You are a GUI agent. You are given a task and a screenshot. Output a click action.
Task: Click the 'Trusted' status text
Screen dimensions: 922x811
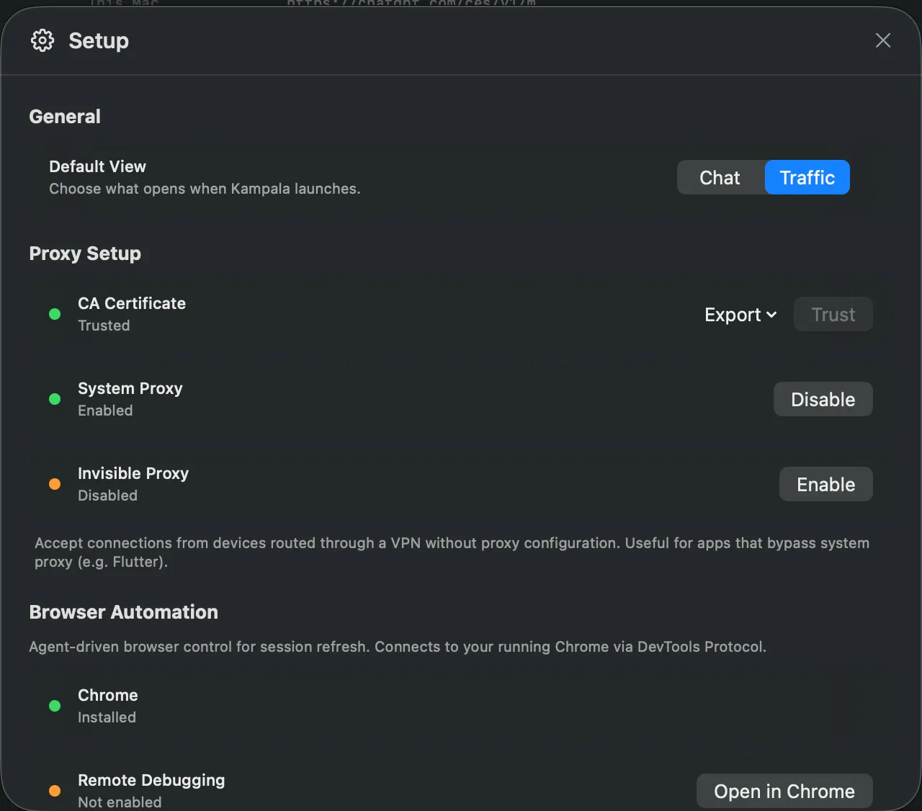(104, 326)
